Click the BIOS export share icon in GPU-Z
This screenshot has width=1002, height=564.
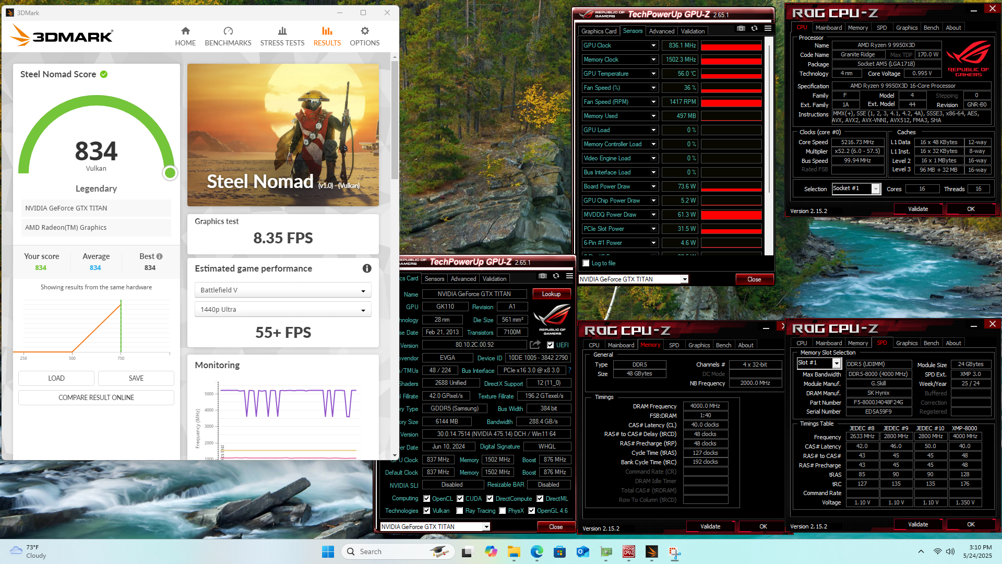pyautogui.click(x=535, y=345)
